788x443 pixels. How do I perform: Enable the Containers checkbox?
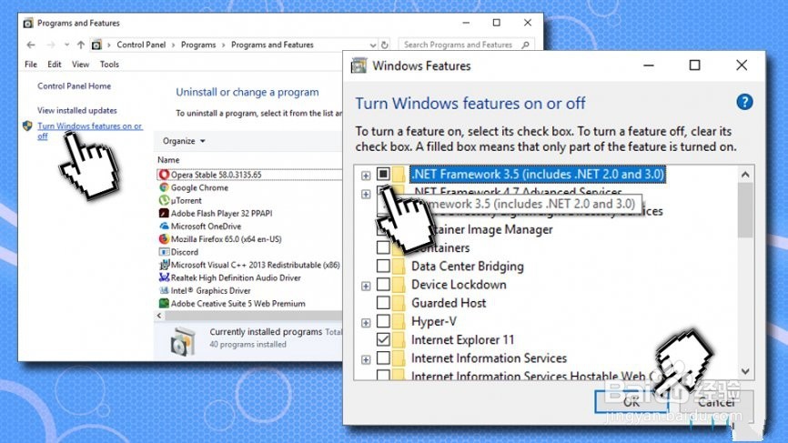click(383, 247)
